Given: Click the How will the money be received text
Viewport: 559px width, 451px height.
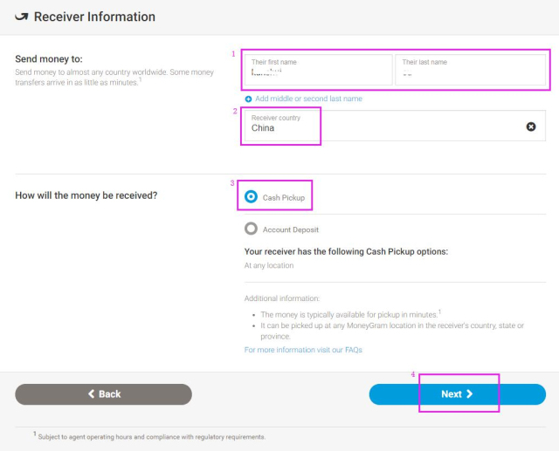Looking at the screenshot, I should pyautogui.click(x=86, y=195).
